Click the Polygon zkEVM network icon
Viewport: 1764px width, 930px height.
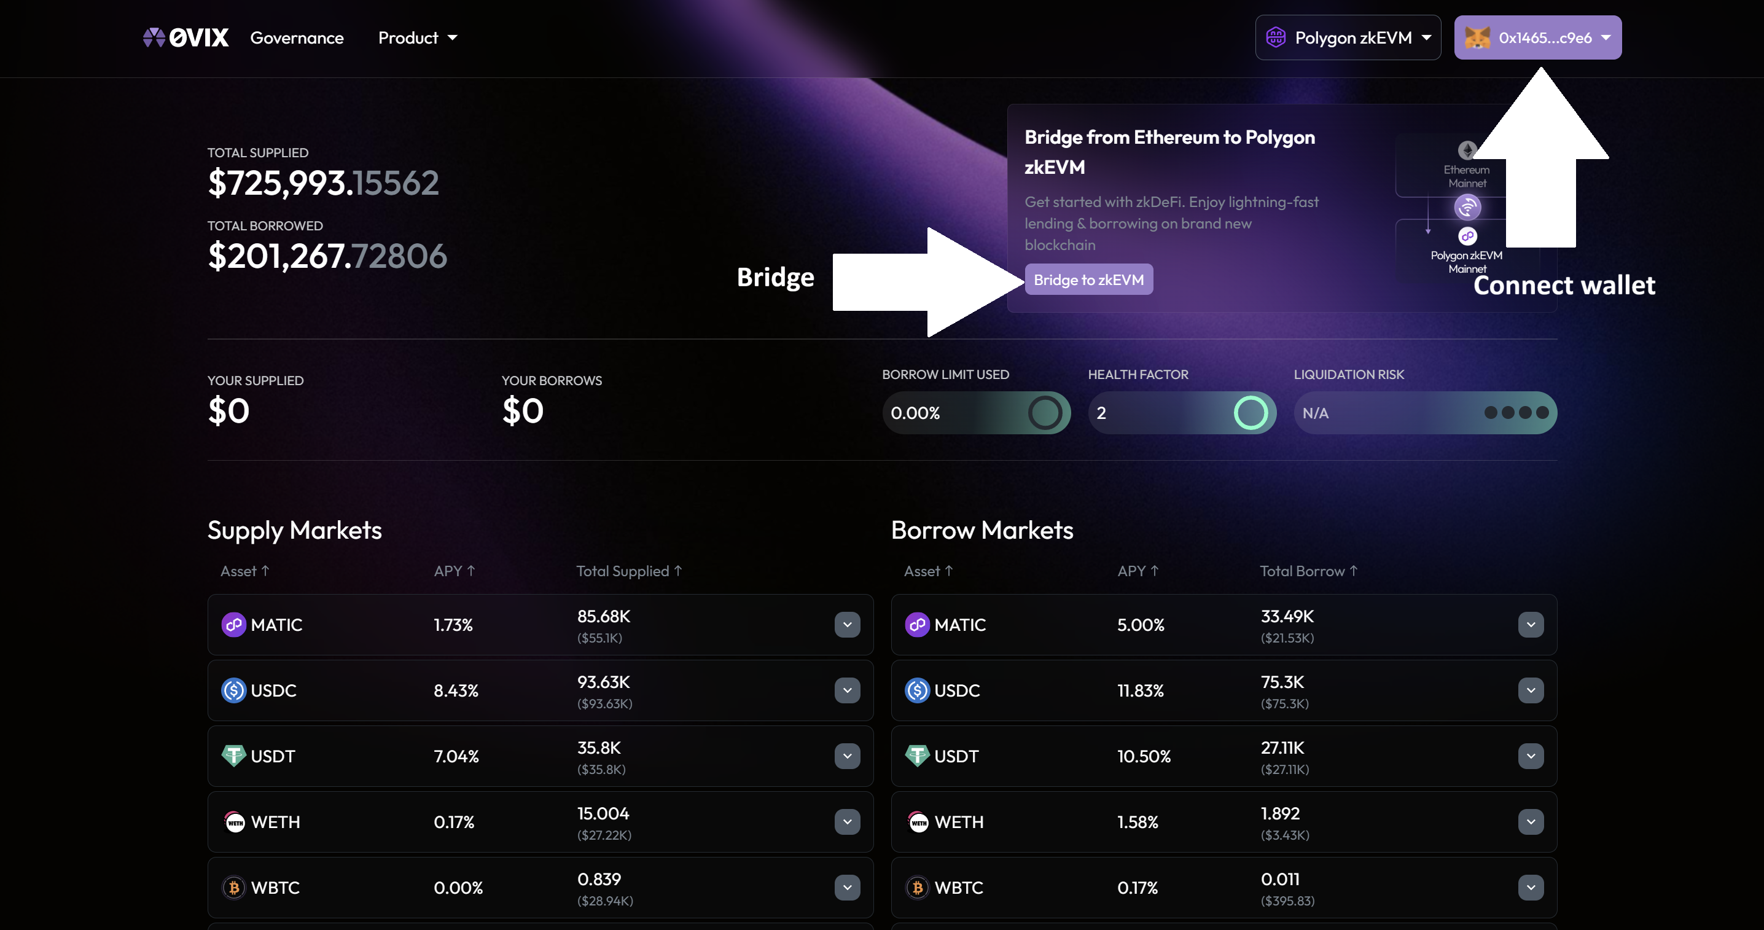point(1276,37)
